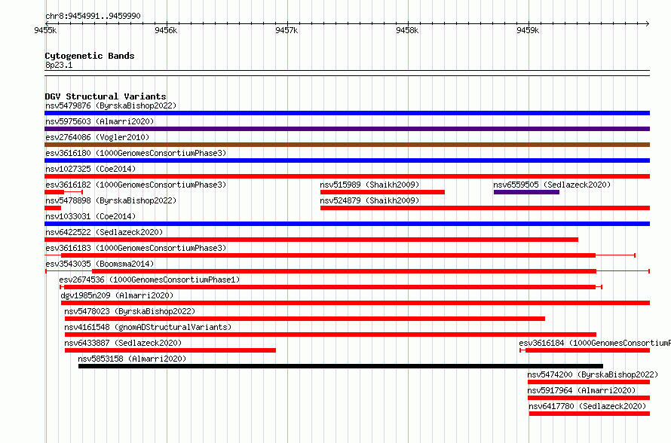The width and height of the screenshot is (671, 443).
Task: Click esv3616183 variant label
Action: (136, 248)
